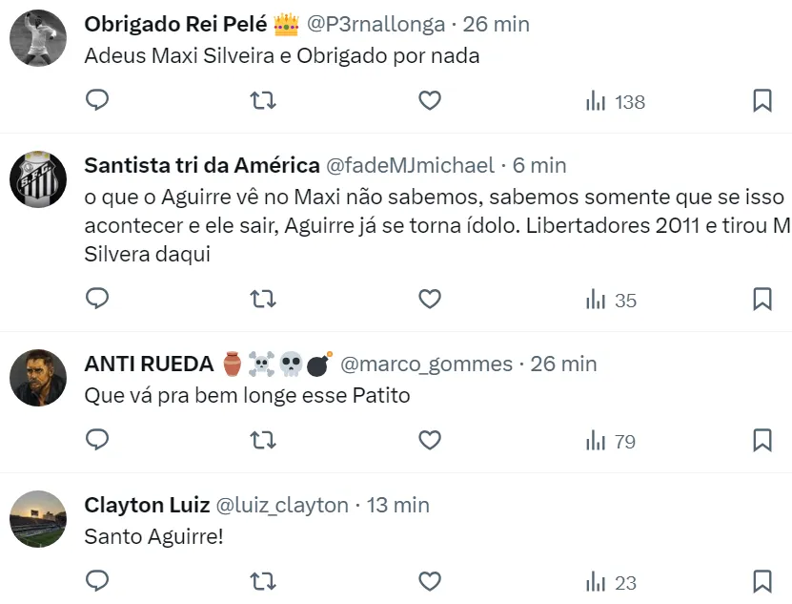Viewport: 792px width, 604px height.
Task: Reply to the 'Que vá pra bem longe' tweet
Action: pyautogui.click(x=97, y=441)
